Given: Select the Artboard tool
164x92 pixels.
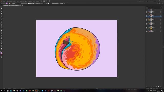Looking at the screenshot, I should (x=1, y=45).
